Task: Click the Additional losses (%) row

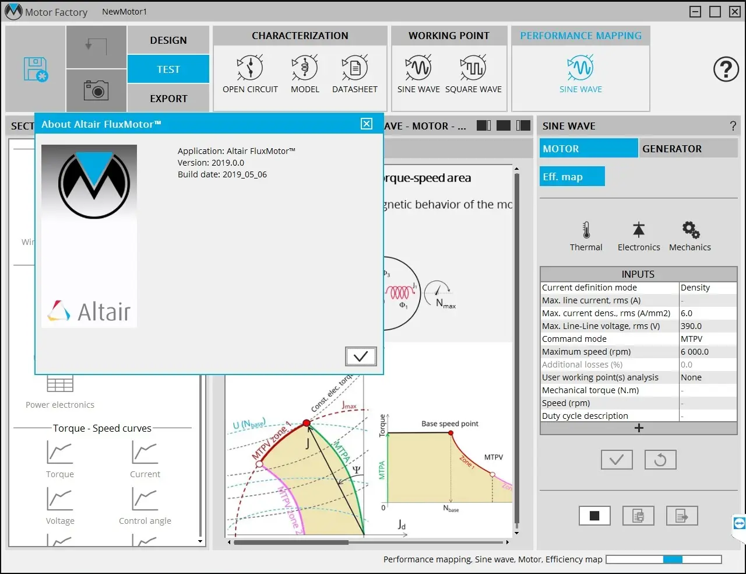Action: point(639,365)
